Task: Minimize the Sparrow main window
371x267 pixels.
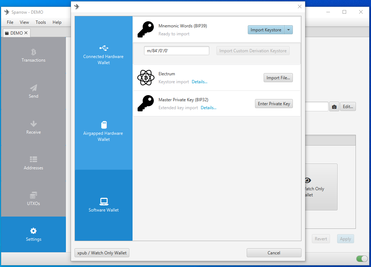Action: tap(328, 12)
